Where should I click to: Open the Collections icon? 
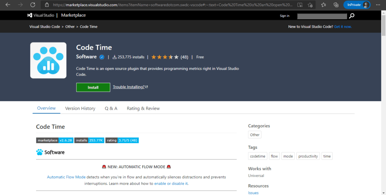pos(336,5)
